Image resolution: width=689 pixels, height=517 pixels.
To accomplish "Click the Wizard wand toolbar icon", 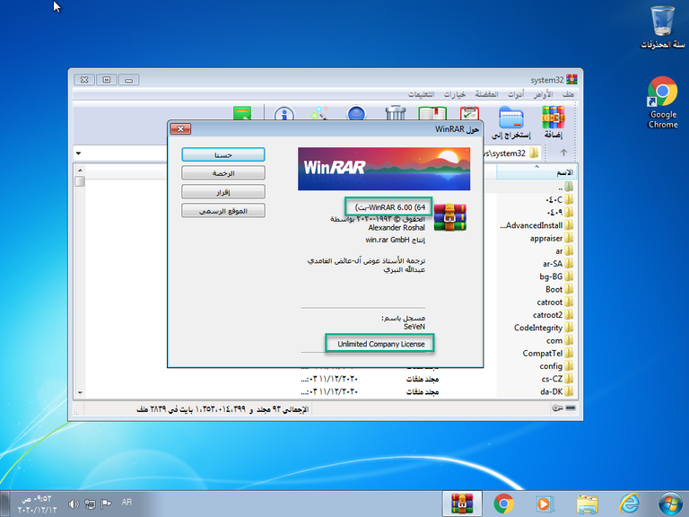I will (319, 113).
